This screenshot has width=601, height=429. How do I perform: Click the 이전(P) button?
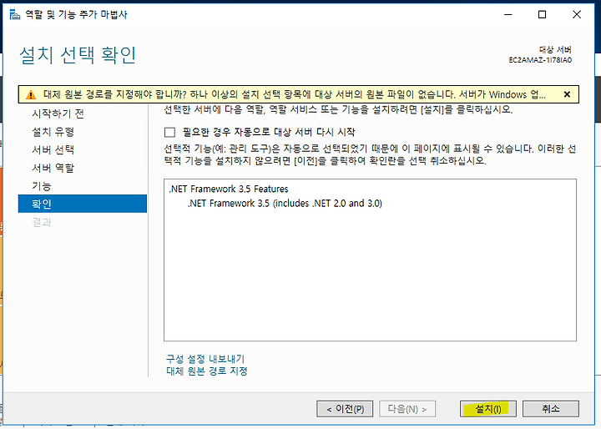(345, 409)
